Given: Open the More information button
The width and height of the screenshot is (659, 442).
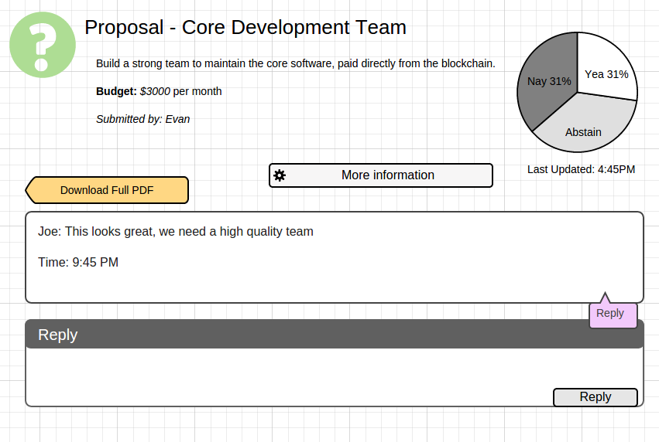Looking at the screenshot, I should [x=381, y=175].
